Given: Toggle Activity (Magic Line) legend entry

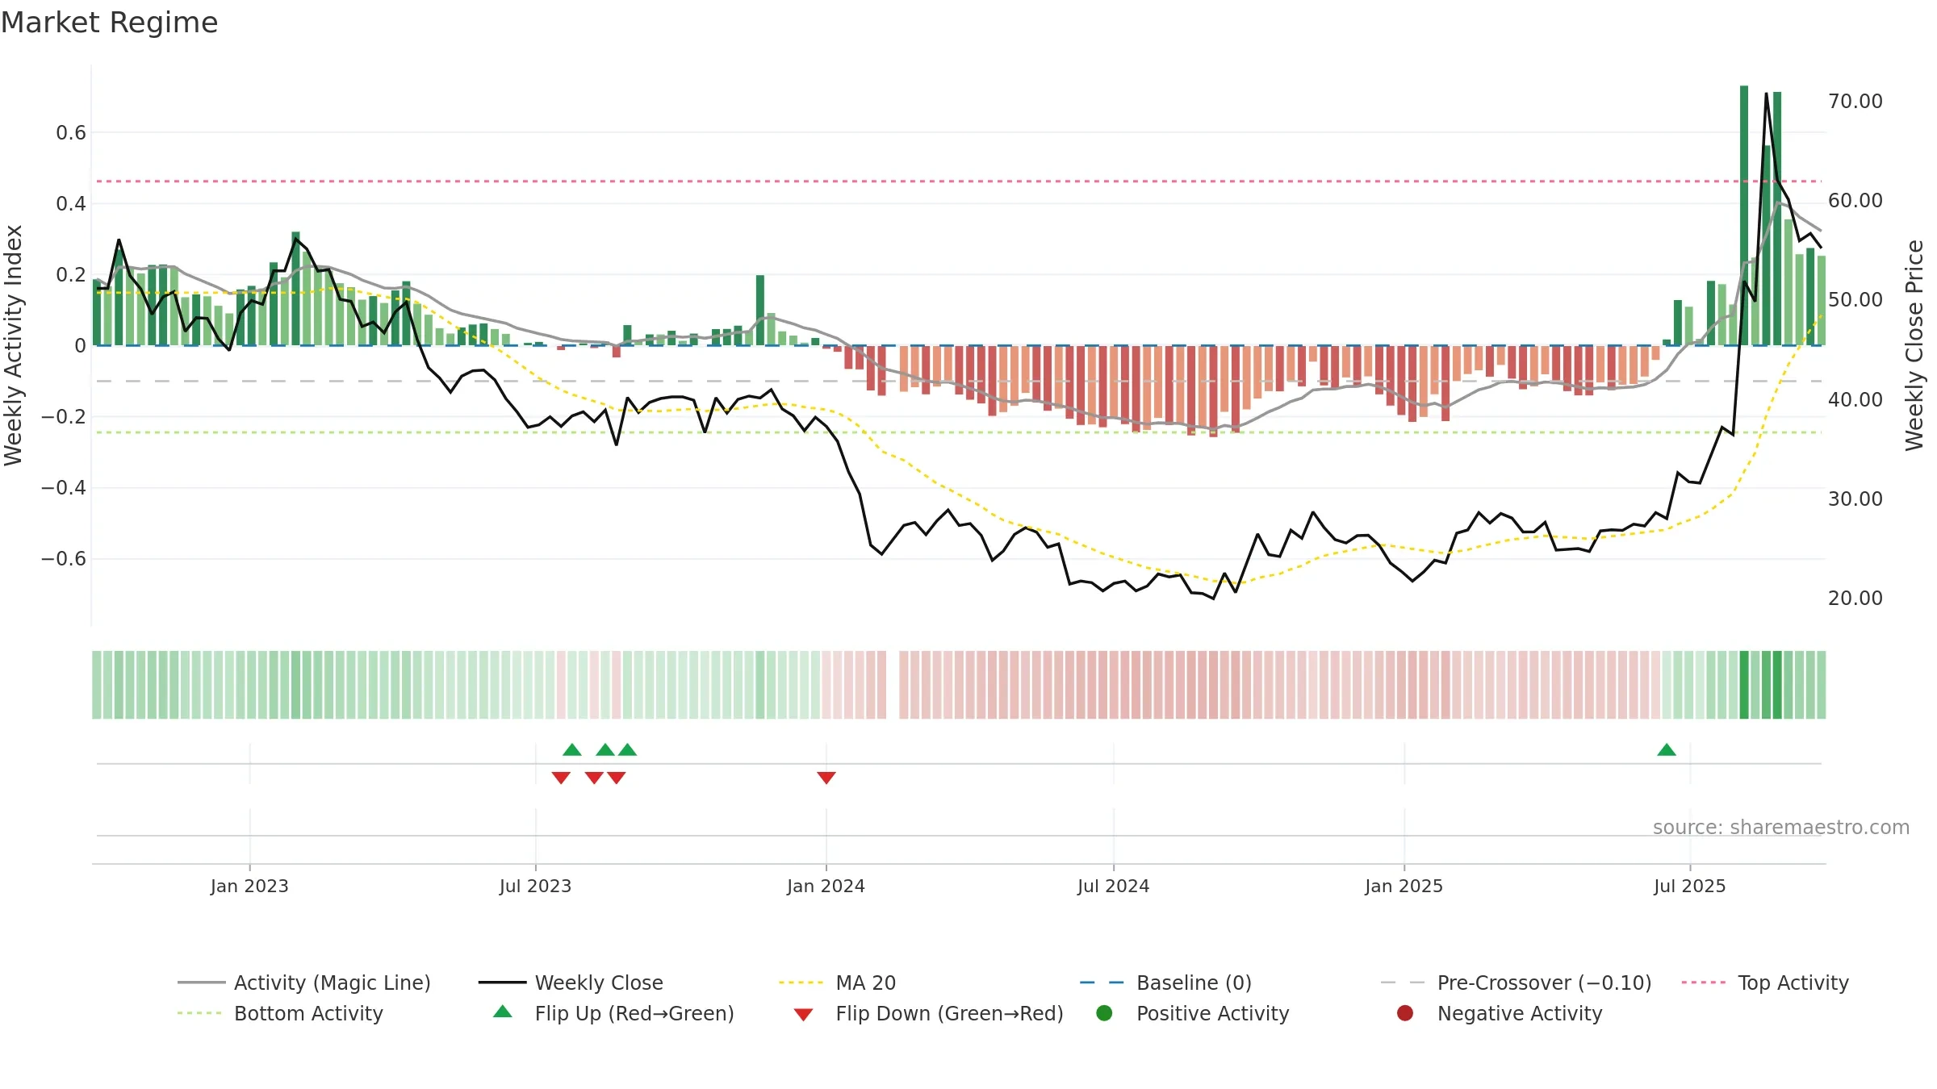Looking at the screenshot, I should [x=304, y=983].
